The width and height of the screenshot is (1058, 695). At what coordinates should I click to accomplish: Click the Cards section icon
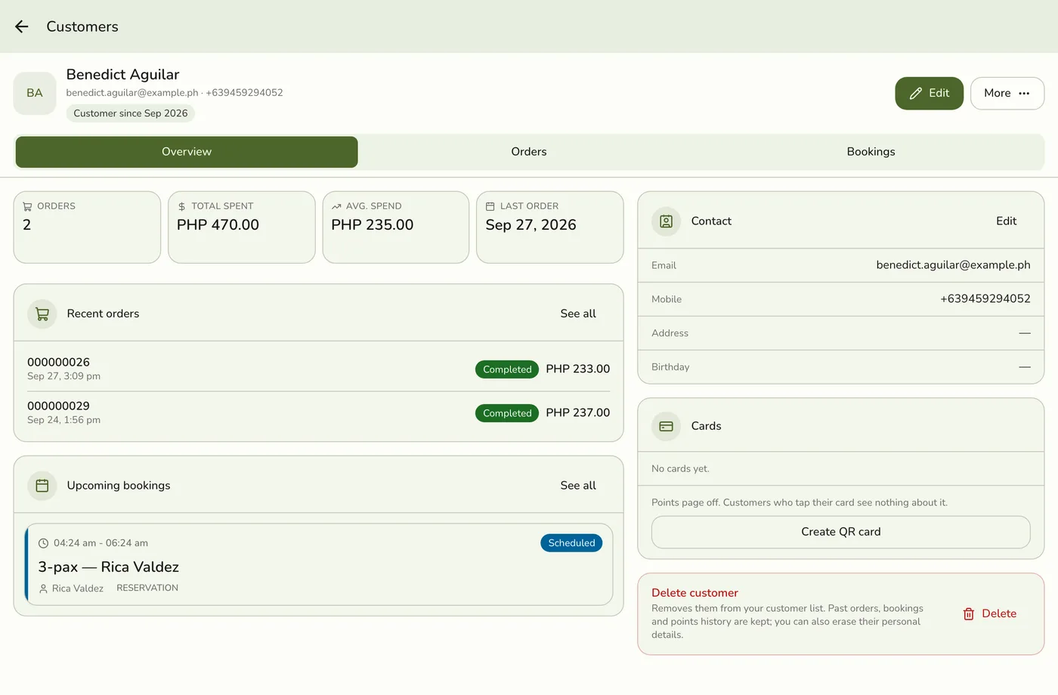(667, 426)
